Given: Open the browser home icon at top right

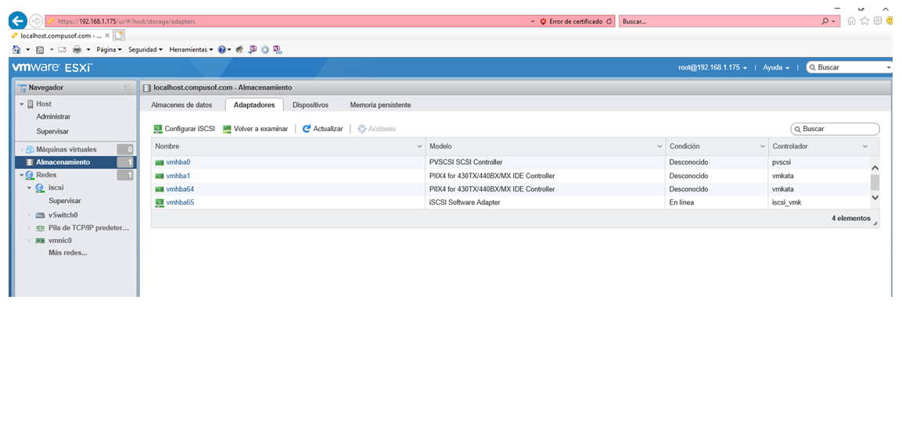Looking at the screenshot, I should [851, 20].
